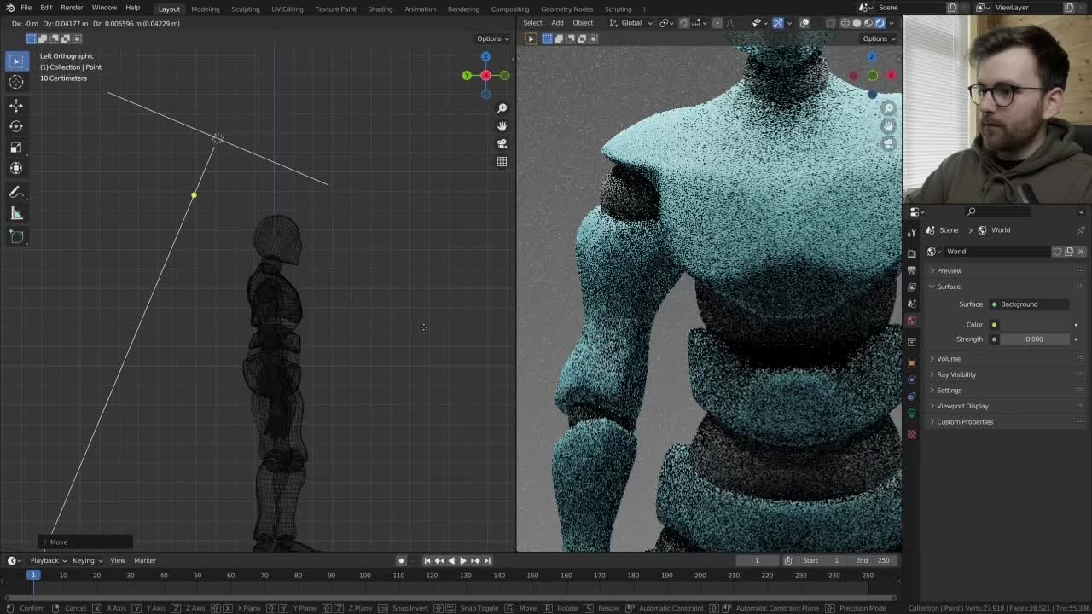
Task: Select the Scale tool in left toolbar
Action: click(16, 147)
